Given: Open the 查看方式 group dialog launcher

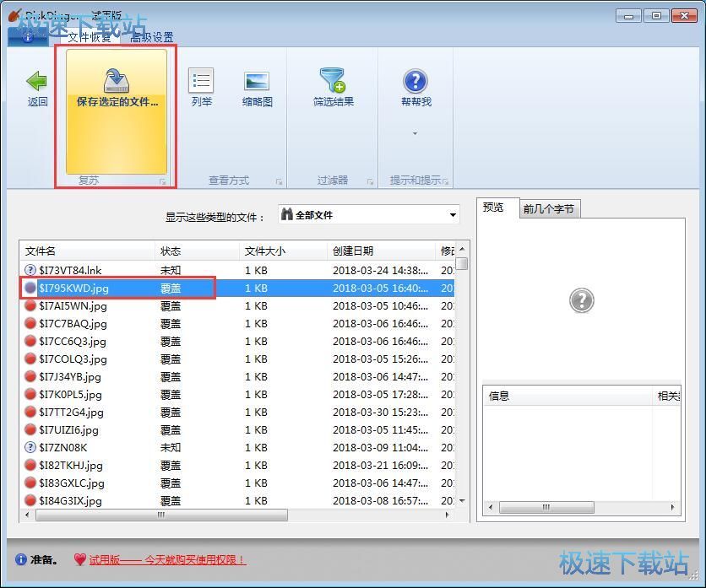Looking at the screenshot, I should (280, 181).
